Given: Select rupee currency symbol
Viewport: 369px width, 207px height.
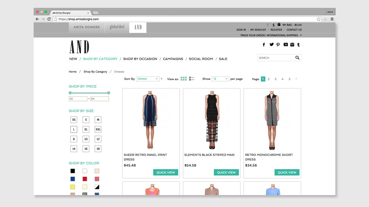Looking at the screenshot, I should (x=267, y=25).
